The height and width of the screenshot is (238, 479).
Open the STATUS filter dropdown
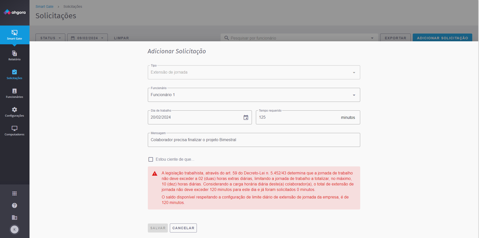coord(50,38)
